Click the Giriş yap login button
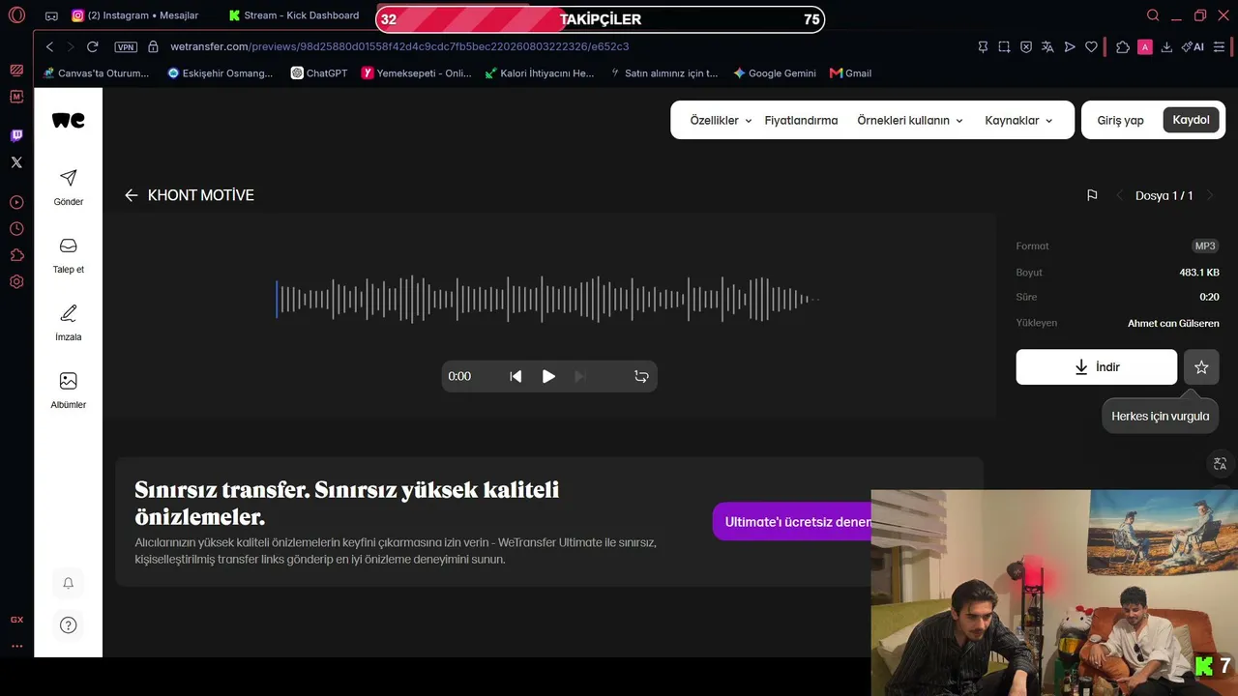1238x696 pixels. click(1120, 121)
